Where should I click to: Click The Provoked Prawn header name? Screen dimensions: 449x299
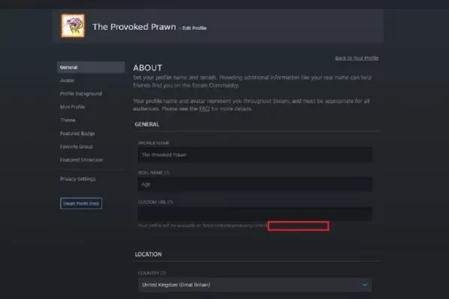tap(134, 27)
